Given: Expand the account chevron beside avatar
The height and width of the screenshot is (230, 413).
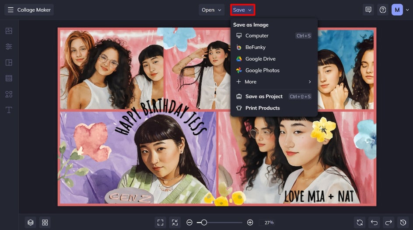Looking at the screenshot, I should (x=407, y=10).
